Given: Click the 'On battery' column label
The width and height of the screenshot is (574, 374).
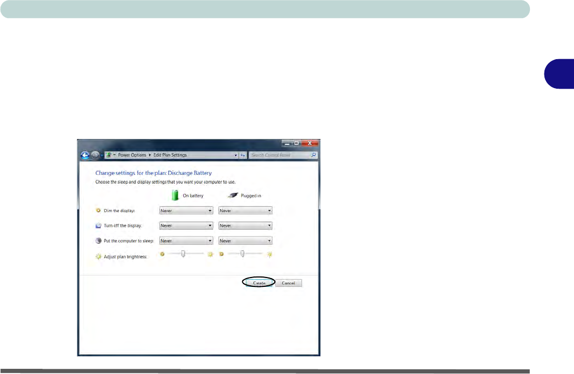Looking at the screenshot, I should point(193,196).
